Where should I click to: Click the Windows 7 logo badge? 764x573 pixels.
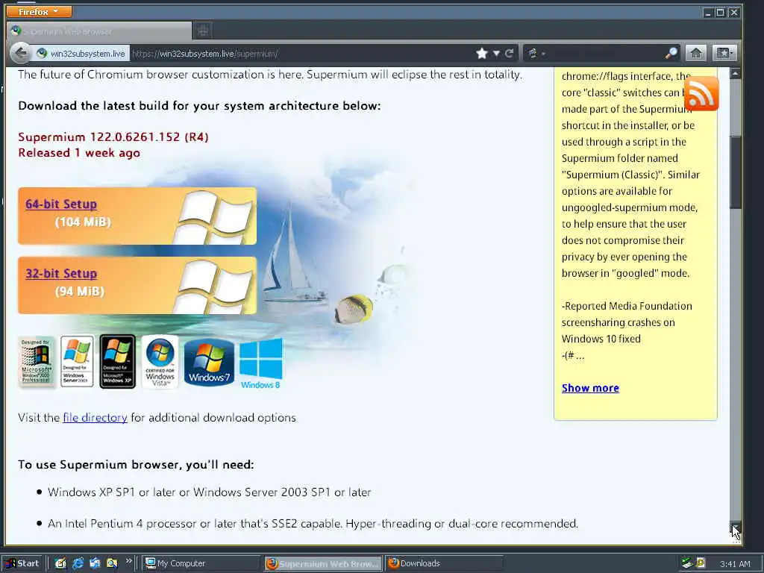tap(209, 363)
